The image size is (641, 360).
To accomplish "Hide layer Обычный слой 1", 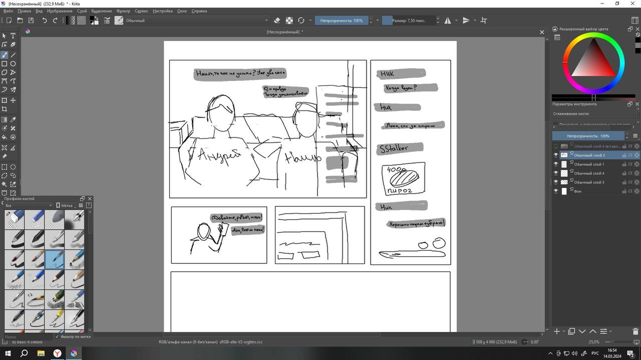I will click(x=556, y=164).
